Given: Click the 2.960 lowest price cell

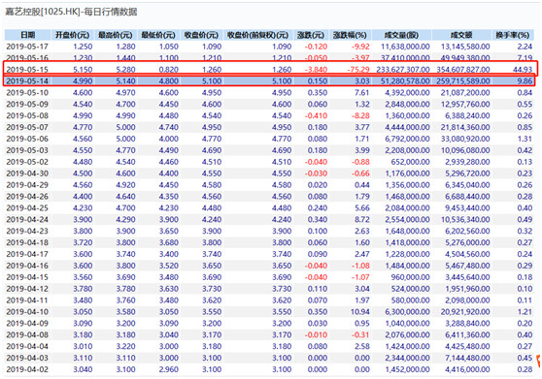Looking at the screenshot, I should pos(169,369).
